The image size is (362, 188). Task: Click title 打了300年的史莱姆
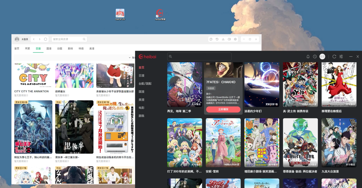tap(185, 171)
